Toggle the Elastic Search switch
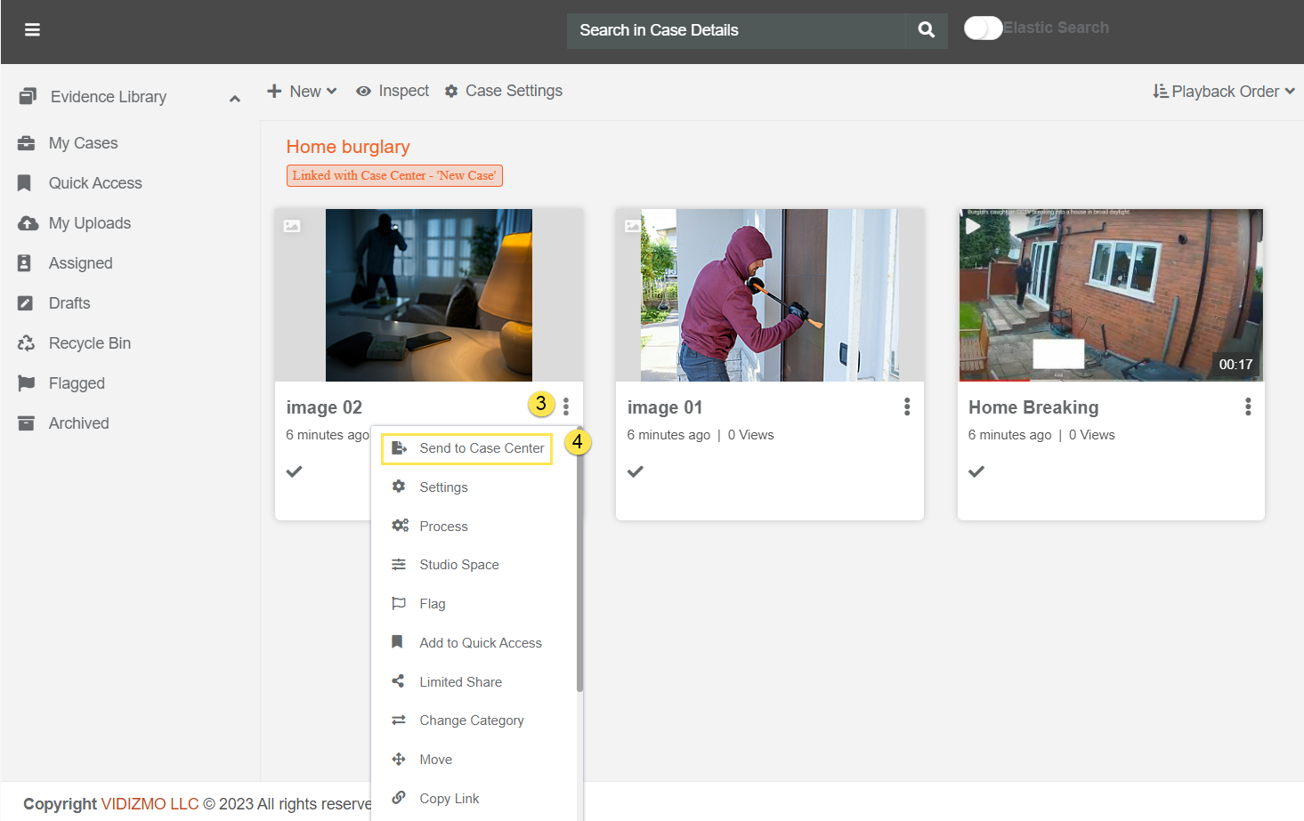The height and width of the screenshot is (821, 1304). tap(983, 28)
